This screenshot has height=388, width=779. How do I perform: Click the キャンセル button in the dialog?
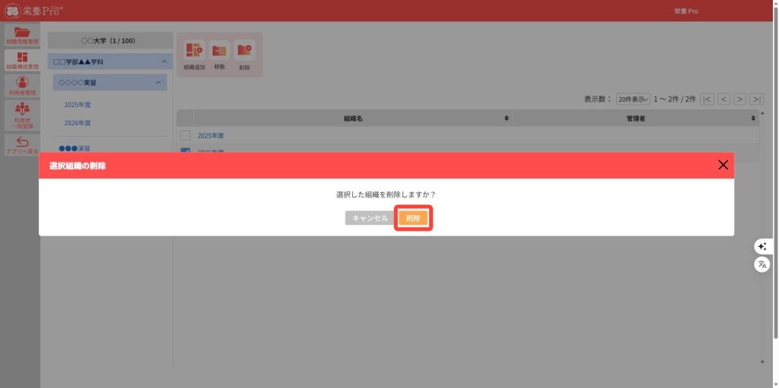point(370,218)
